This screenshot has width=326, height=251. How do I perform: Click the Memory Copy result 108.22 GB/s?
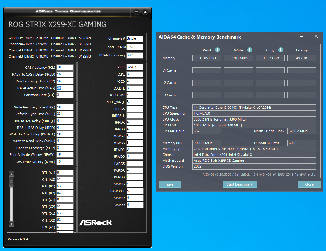(270, 58)
